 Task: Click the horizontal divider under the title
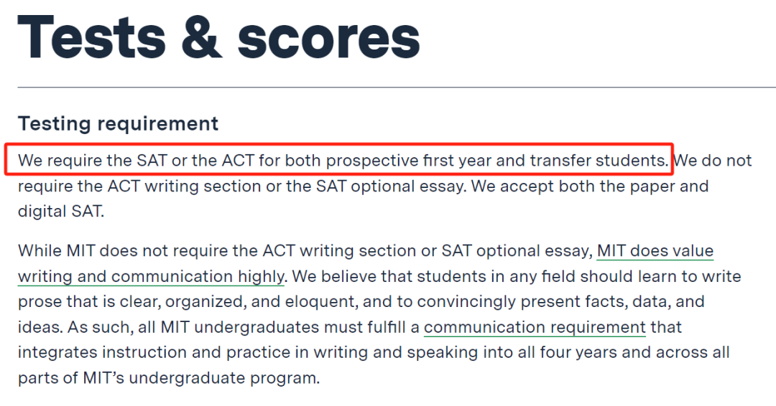pos(397,88)
